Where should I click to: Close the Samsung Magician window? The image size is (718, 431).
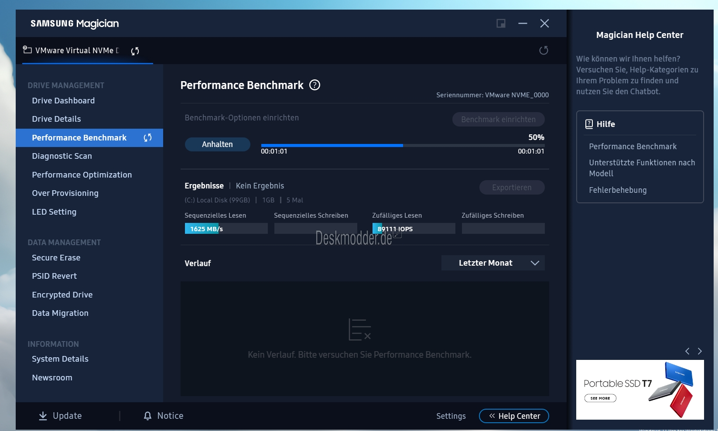pyautogui.click(x=544, y=24)
